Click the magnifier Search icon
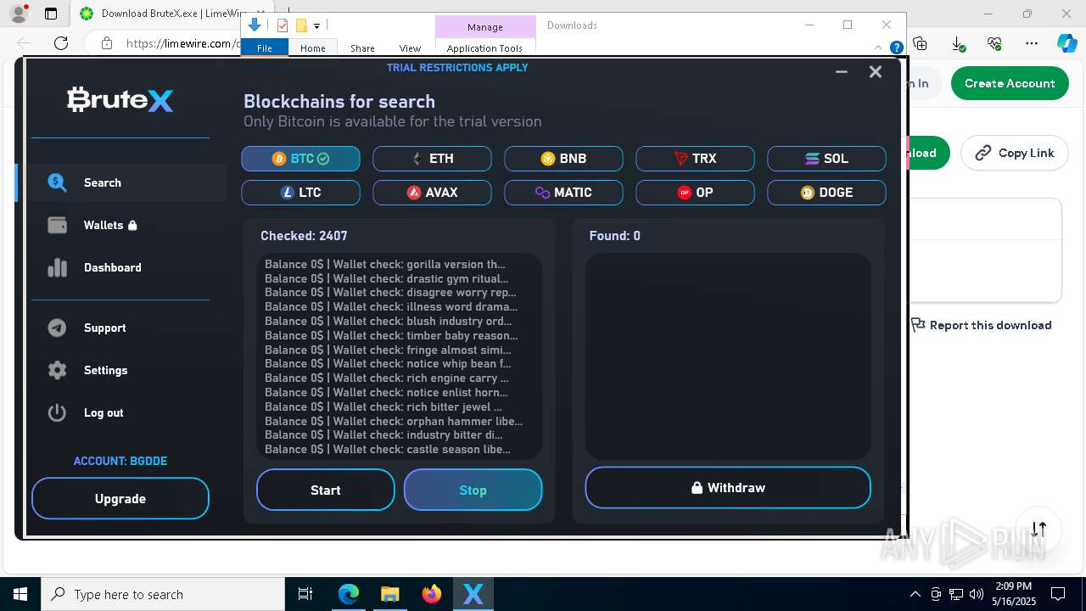Image resolution: width=1086 pixels, height=611 pixels. point(57,182)
